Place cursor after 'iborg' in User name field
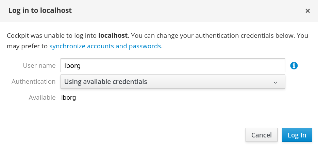Screen dimensions: 318x148 pyautogui.click(x=81, y=66)
